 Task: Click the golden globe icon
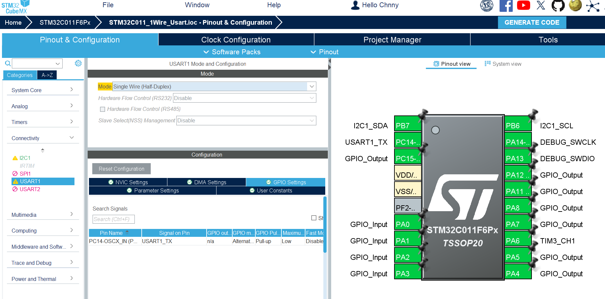click(x=575, y=5)
